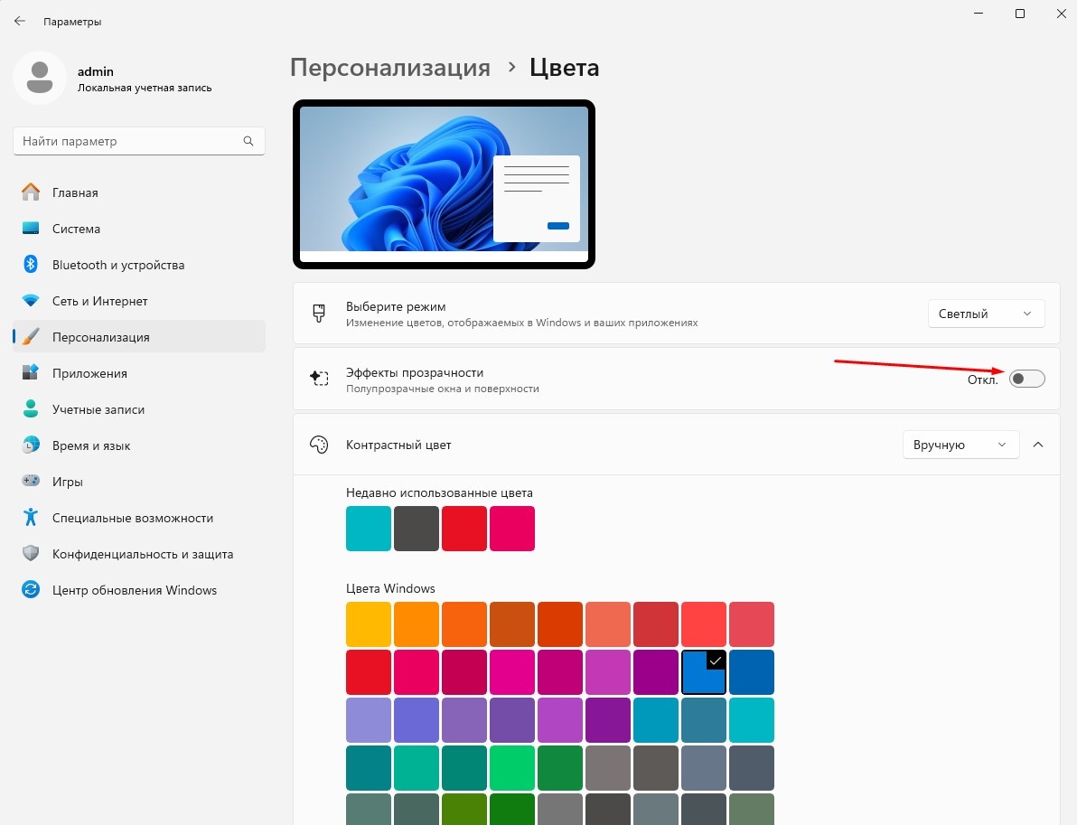1077x825 pixels.
Task: Minimize the Параметры window
Action: tap(979, 14)
